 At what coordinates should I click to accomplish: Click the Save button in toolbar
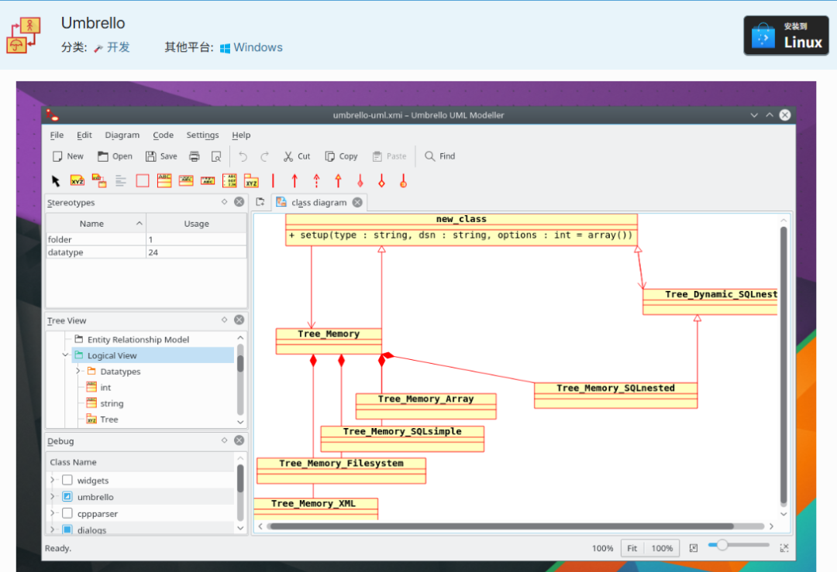coord(161,156)
